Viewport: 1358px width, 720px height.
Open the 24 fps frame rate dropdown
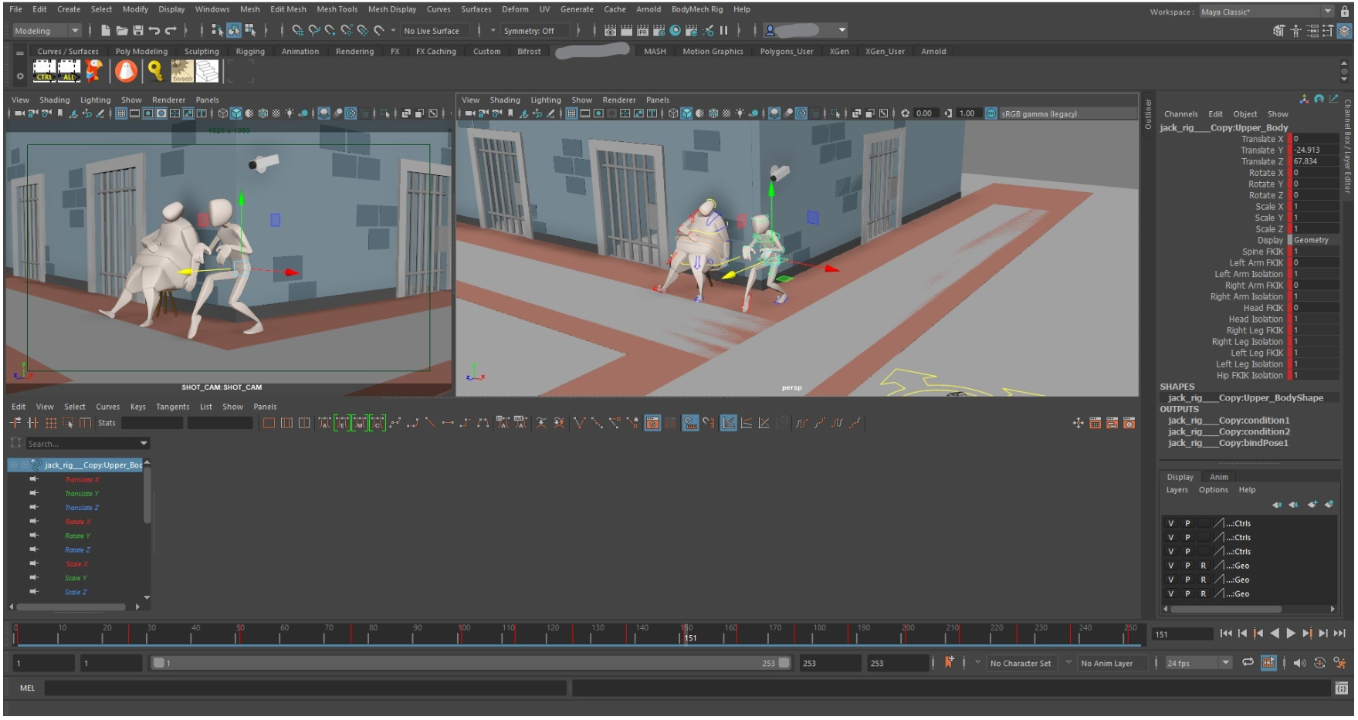tap(1198, 664)
